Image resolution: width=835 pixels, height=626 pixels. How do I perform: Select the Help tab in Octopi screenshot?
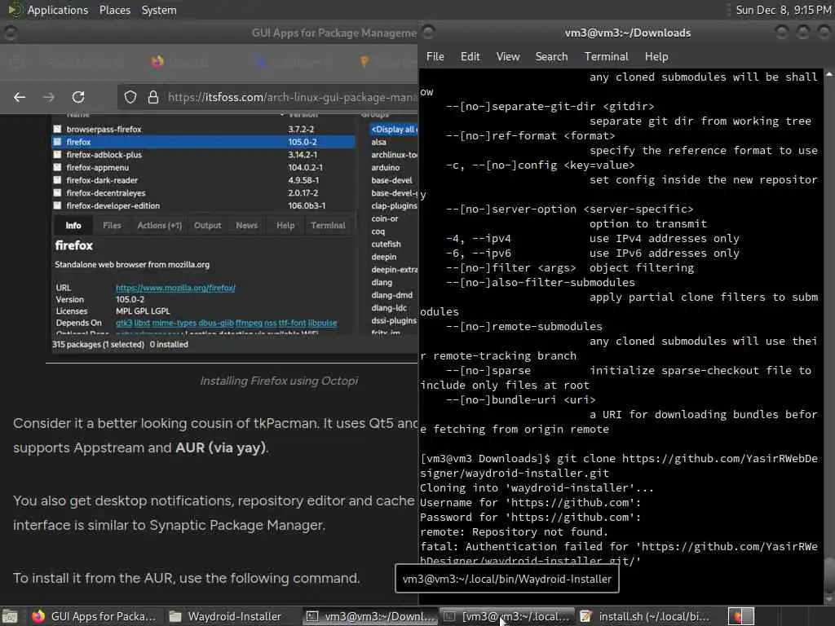point(285,226)
